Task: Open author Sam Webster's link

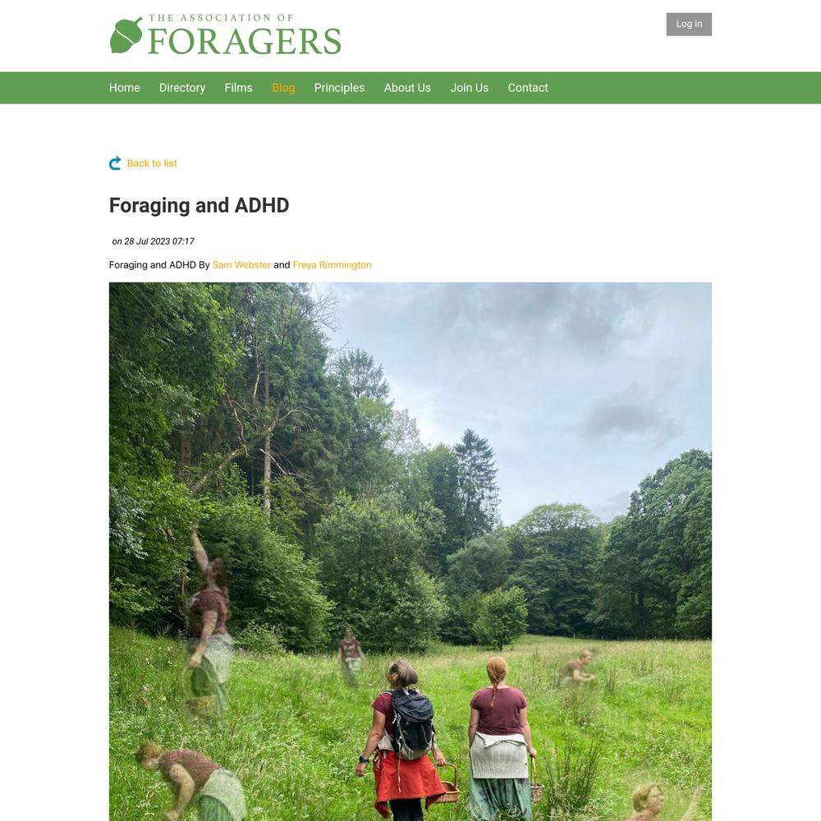Action: pos(241,265)
